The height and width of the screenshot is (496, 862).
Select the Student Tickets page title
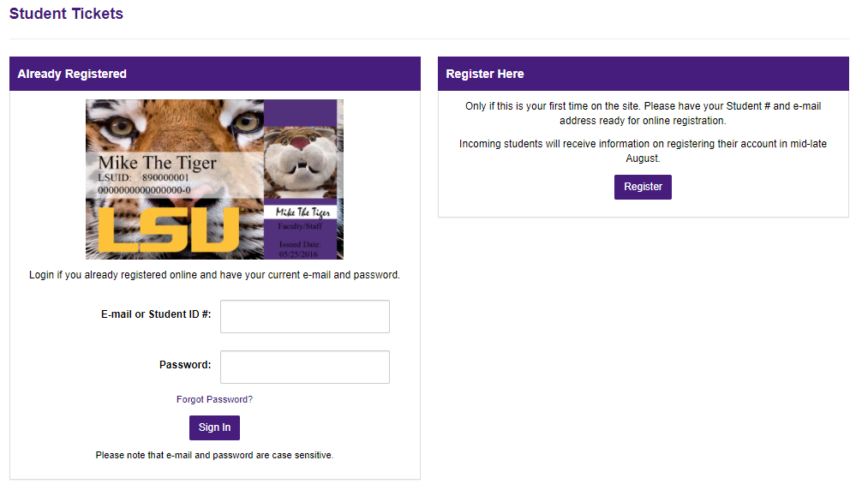[66, 14]
